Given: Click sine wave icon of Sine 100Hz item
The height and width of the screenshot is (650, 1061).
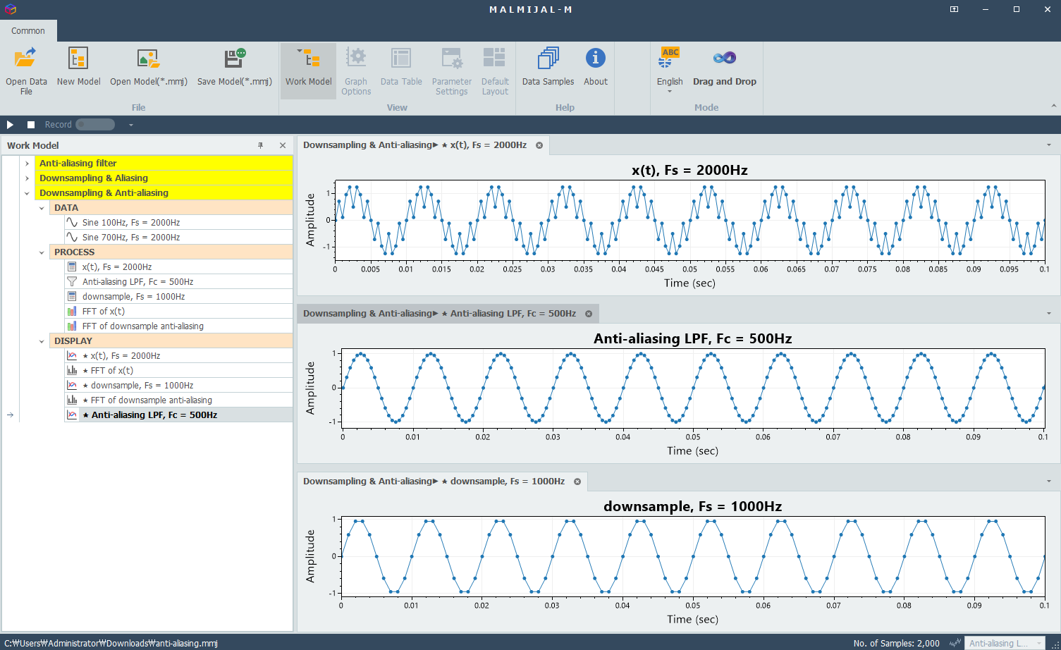Looking at the screenshot, I should [72, 222].
